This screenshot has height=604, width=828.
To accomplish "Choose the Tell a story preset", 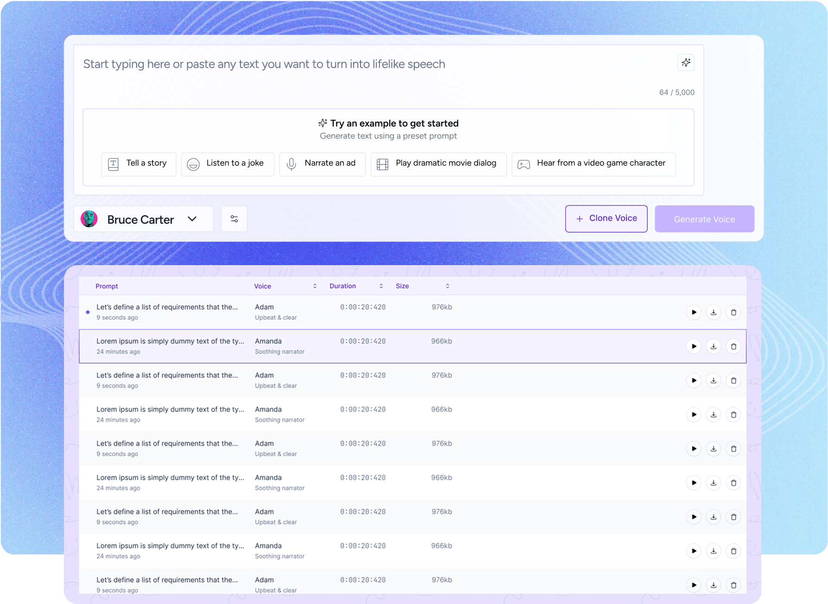I will pos(139,164).
